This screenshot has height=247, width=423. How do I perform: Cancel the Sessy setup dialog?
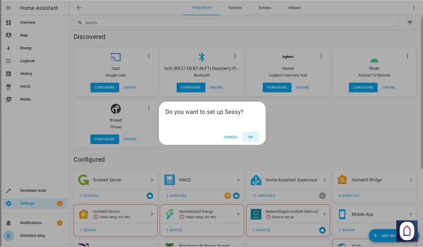click(231, 137)
